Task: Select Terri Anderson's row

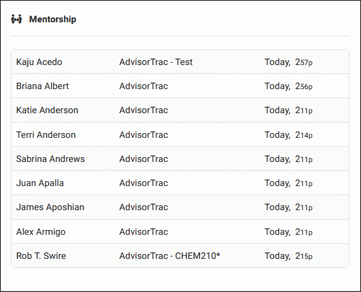Action: pyautogui.click(x=46, y=135)
